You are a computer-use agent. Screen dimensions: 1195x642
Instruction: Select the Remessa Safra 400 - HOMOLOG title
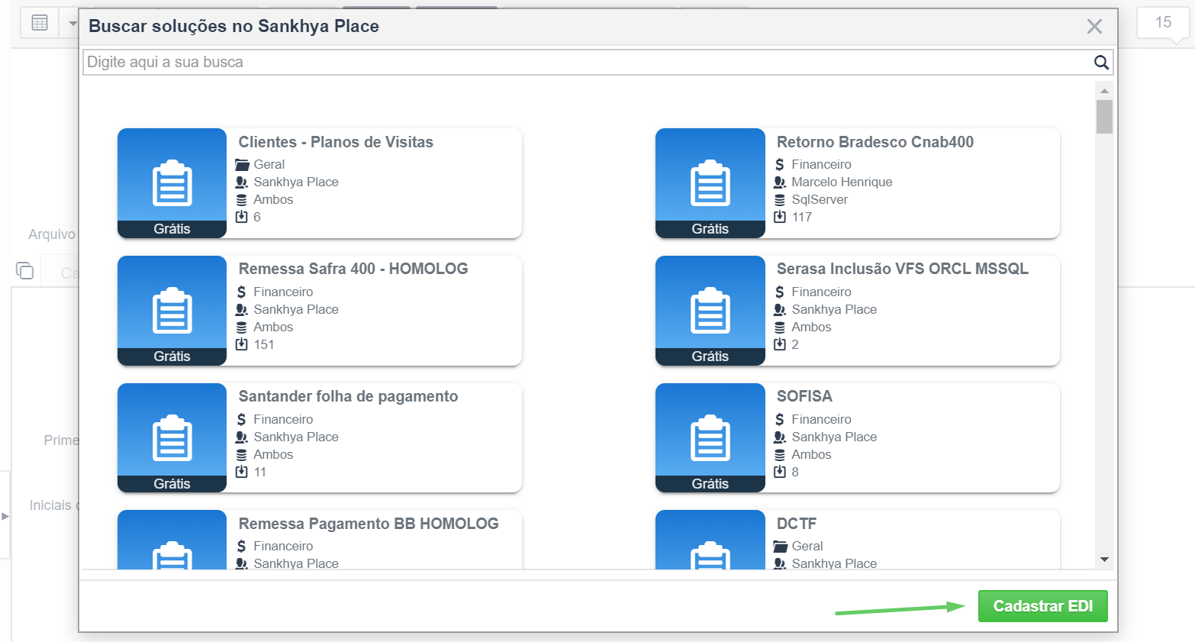353,269
